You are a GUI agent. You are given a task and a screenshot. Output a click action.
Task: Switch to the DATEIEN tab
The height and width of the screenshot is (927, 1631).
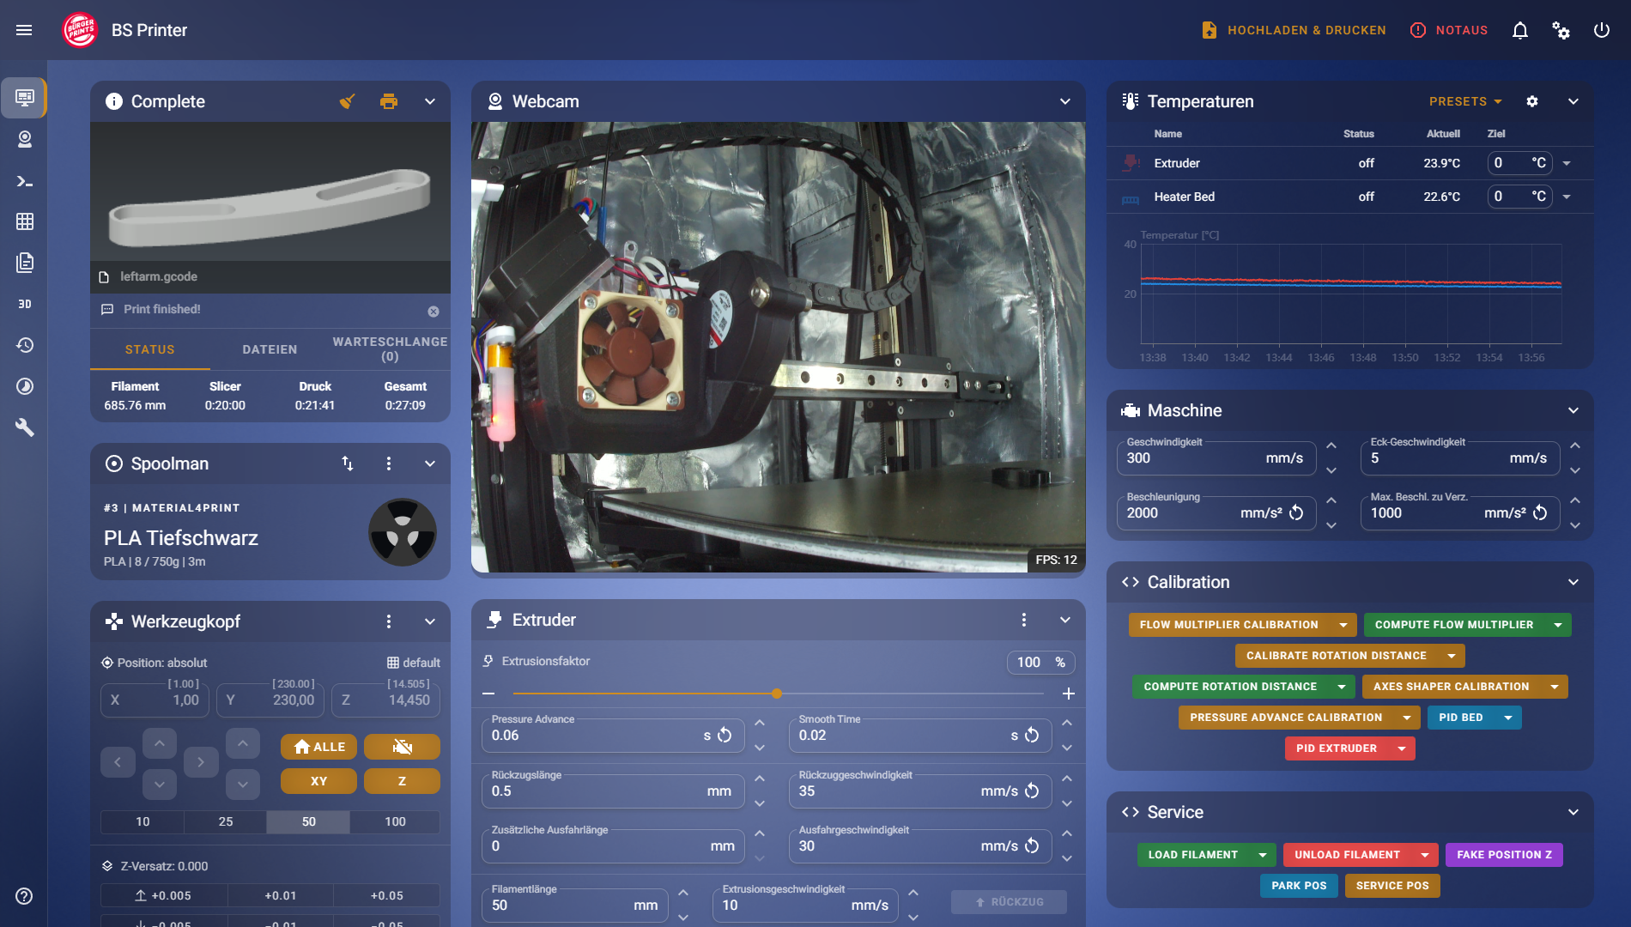tap(269, 349)
